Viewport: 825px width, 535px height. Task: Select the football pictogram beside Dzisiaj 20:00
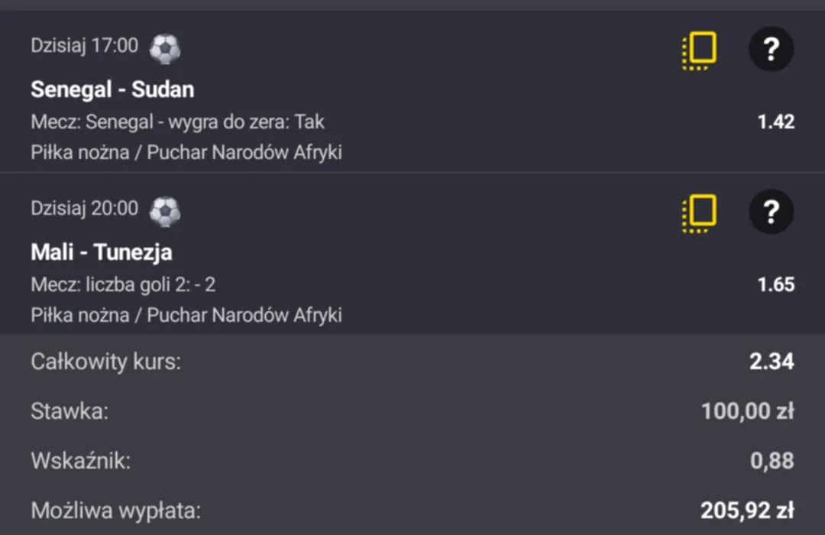[165, 211]
